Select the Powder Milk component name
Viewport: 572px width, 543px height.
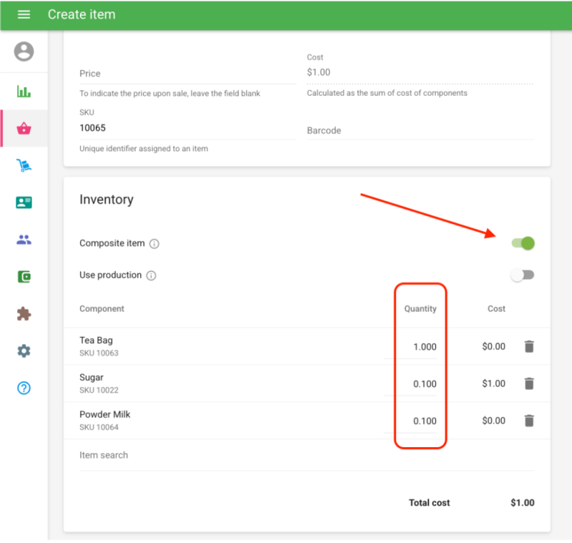(x=104, y=414)
